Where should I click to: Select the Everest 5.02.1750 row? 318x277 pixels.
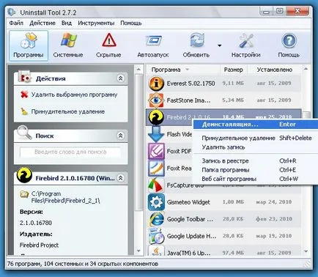[223, 84]
